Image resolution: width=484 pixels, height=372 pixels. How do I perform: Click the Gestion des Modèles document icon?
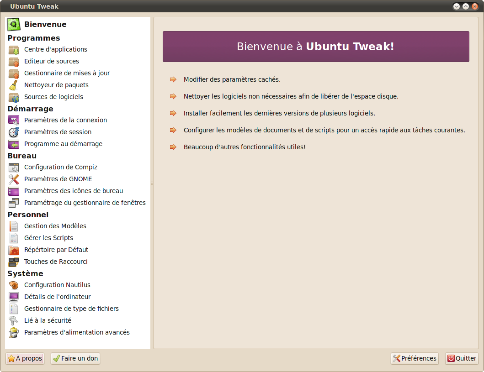coord(14,226)
